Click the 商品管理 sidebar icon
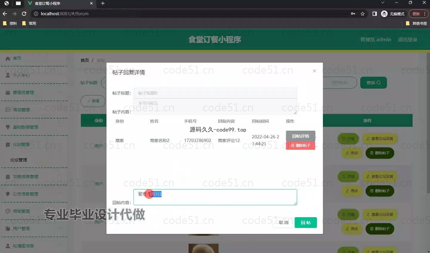The width and height of the screenshot is (430, 253). [x=8, y=110]
